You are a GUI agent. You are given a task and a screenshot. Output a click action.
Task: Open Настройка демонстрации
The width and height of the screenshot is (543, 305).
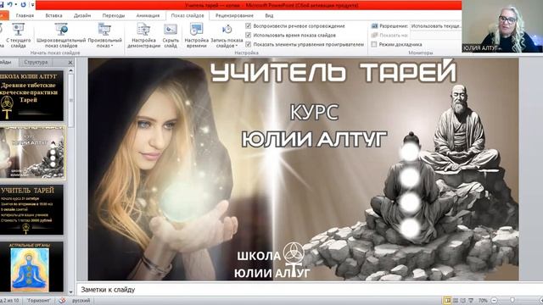(143, 36)
